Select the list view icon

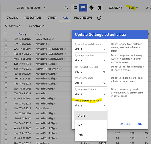tap(83, 8)
